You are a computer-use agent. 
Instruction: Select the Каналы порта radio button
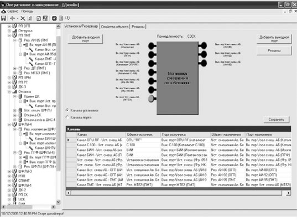click(67, 117)
